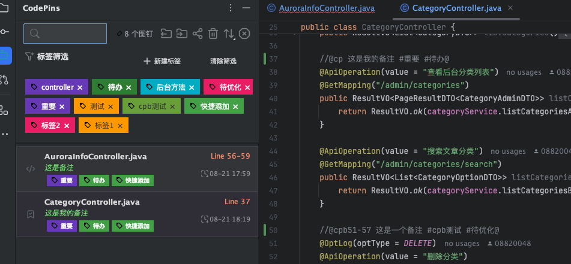Open the Pull Requests sidebar icon
Screen dimensions: 571x264
4,79
